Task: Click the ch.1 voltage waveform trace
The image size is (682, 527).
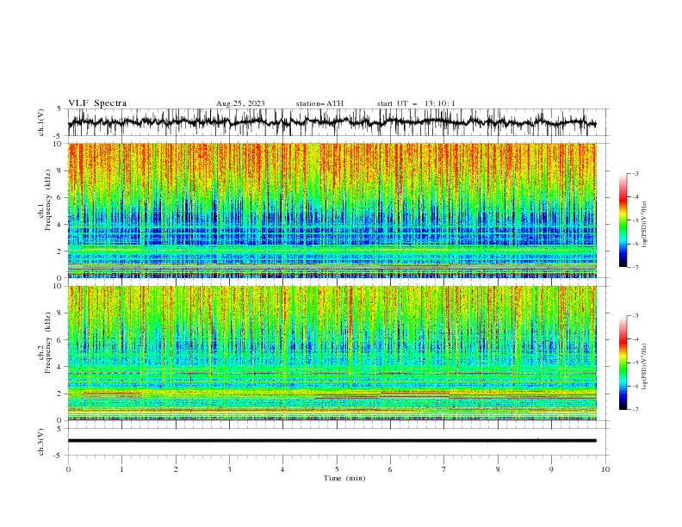Action: pos(332,122)
